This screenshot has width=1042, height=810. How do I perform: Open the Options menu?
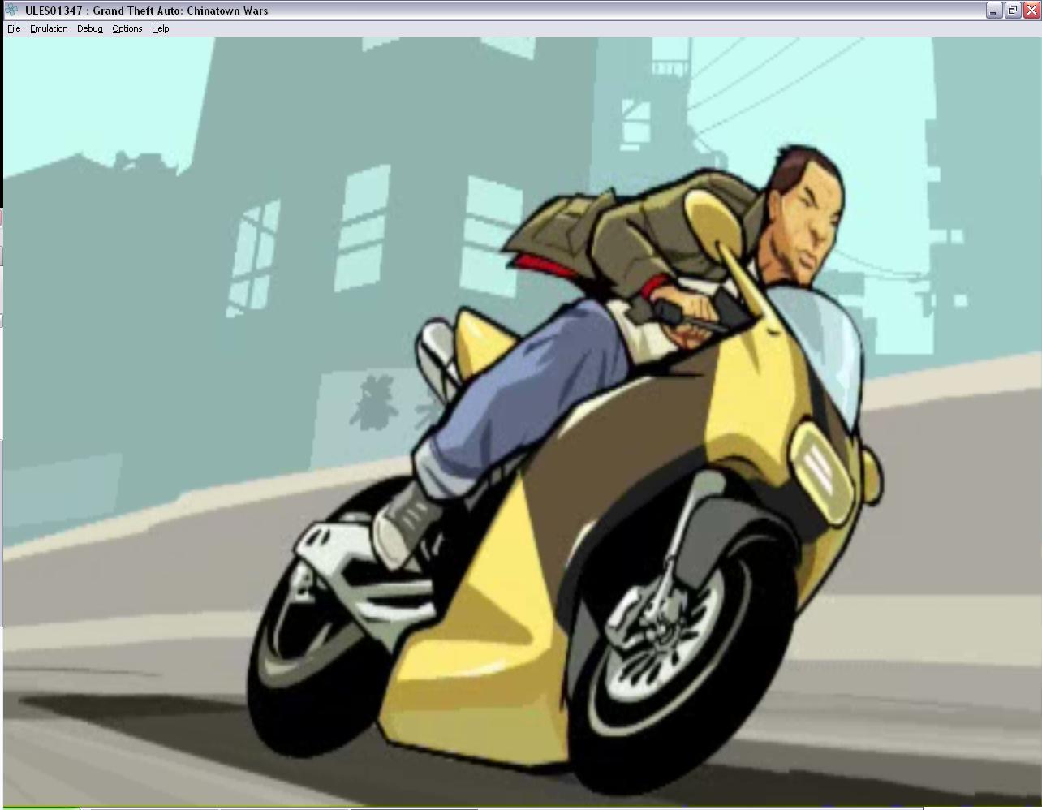pos(127,28)
